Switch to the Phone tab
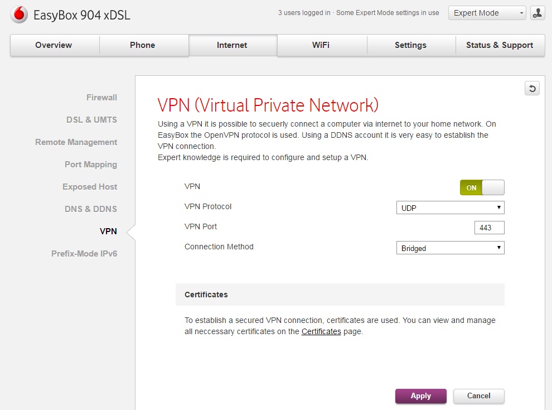The image size is (552, 410). click(x=143, y=45)
